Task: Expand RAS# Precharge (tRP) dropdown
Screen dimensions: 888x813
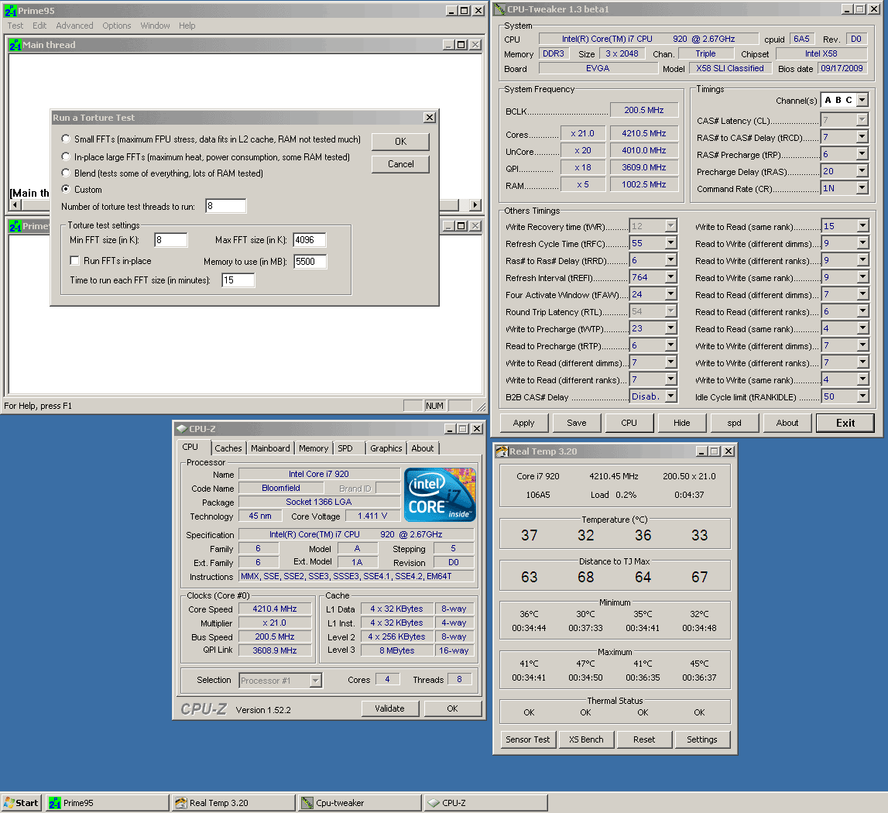Action: [x=862, y=154]
